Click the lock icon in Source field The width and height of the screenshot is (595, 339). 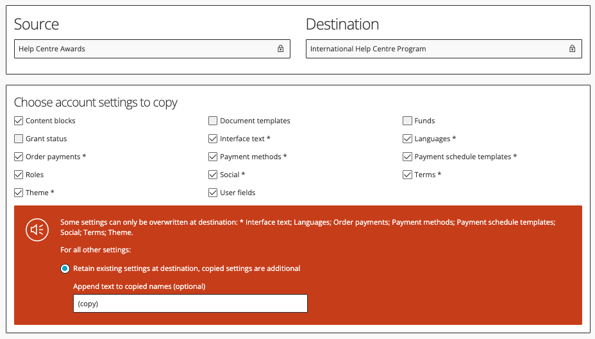pos(280,49)
